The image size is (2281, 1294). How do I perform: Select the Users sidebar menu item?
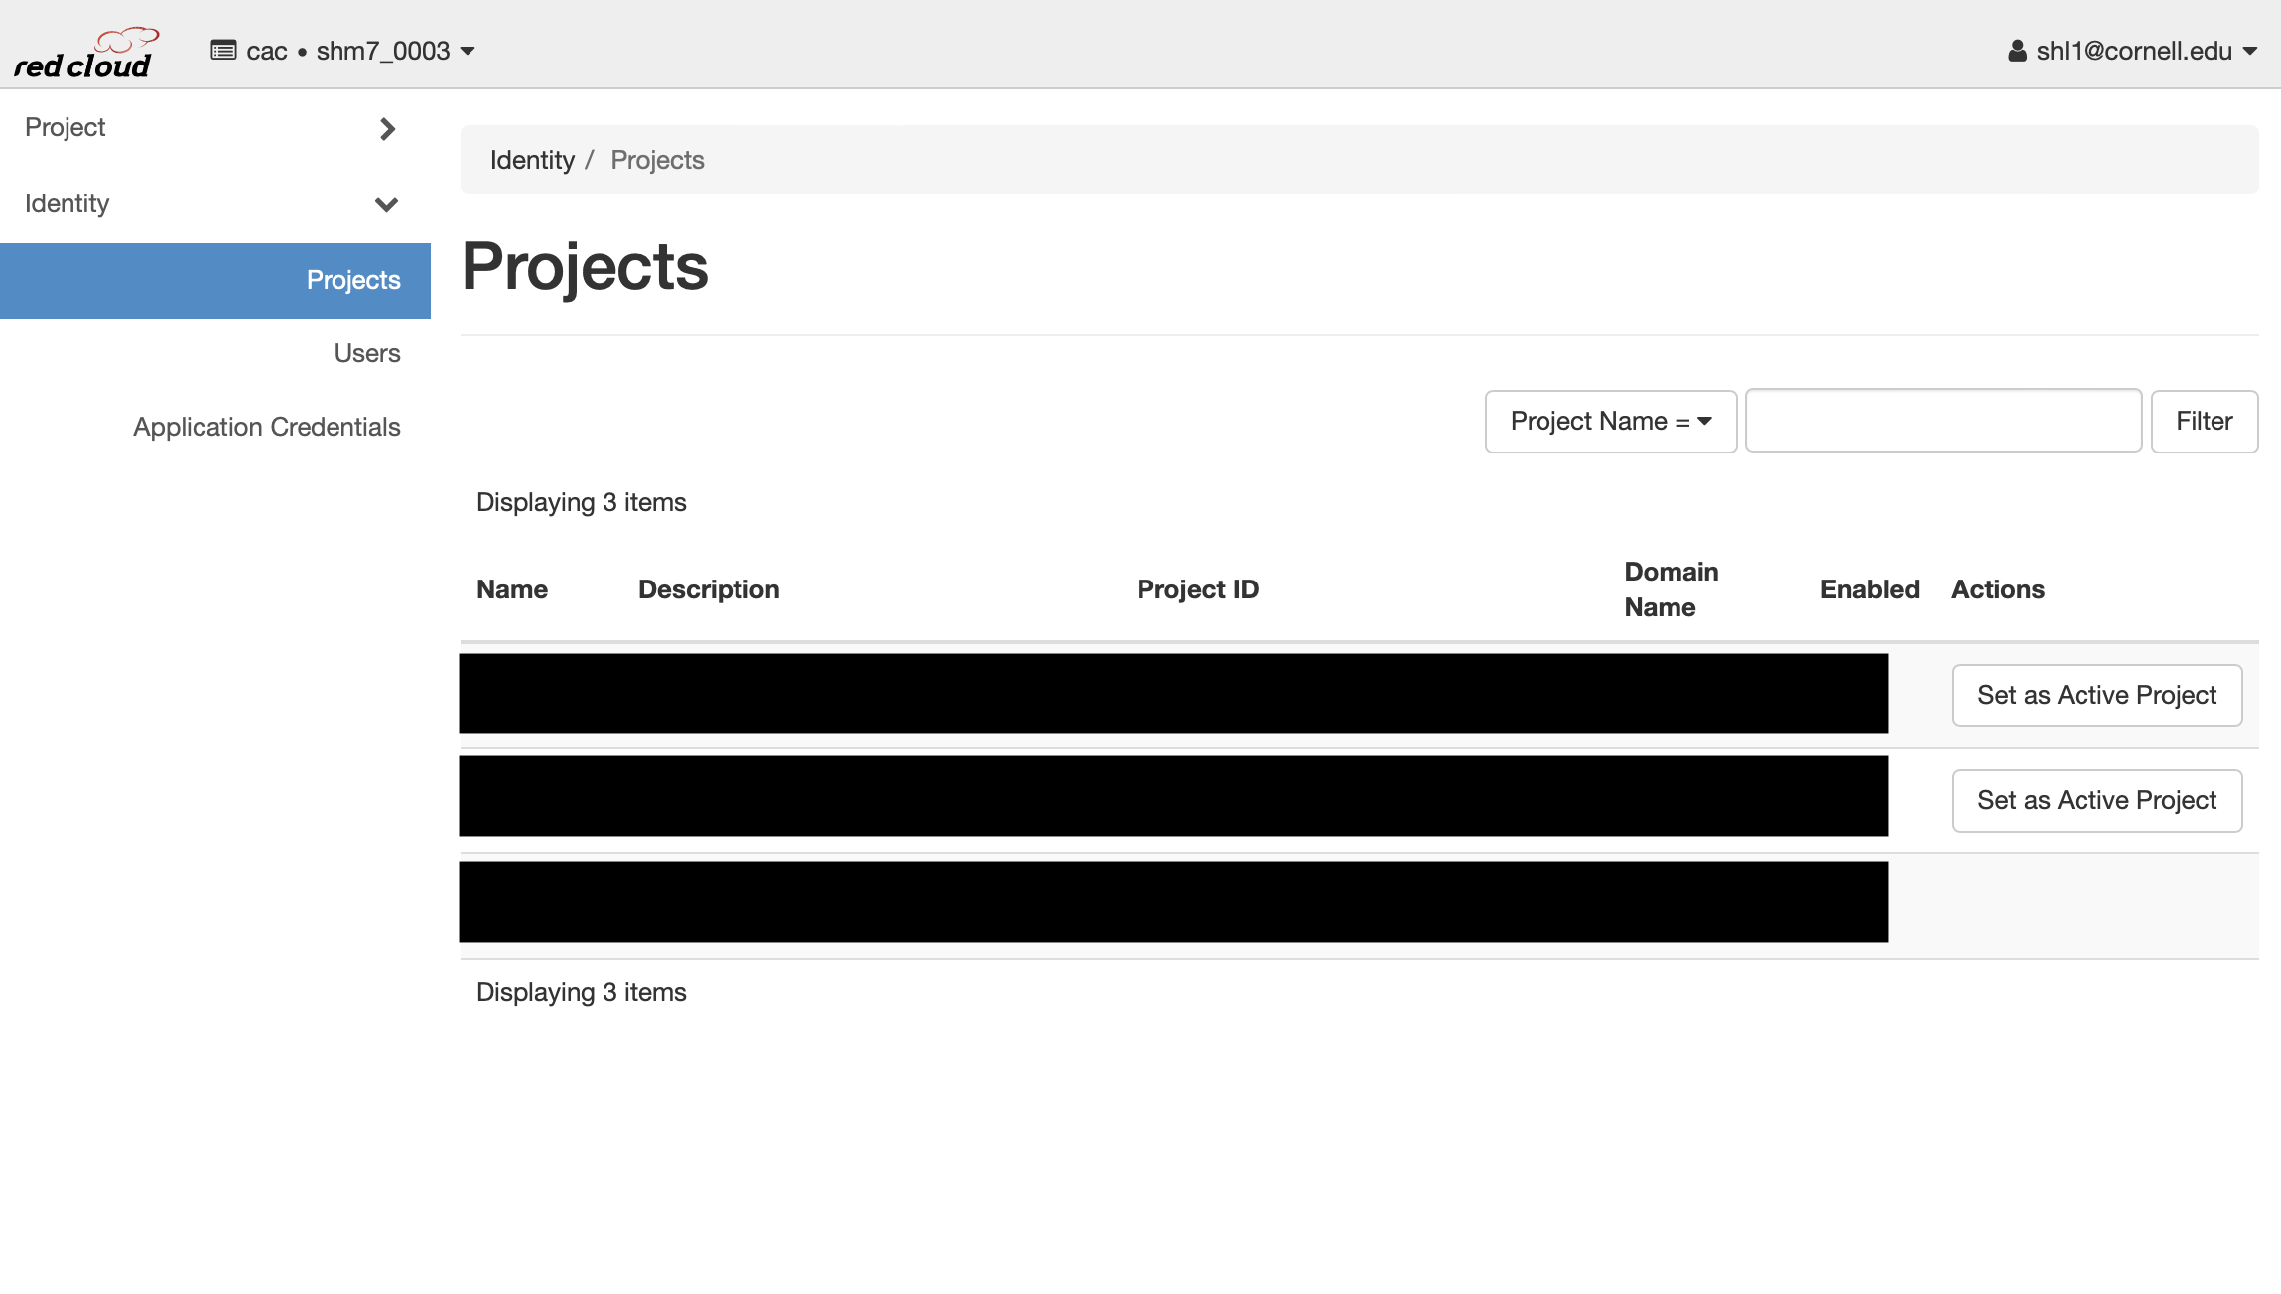tap(368, 352)
